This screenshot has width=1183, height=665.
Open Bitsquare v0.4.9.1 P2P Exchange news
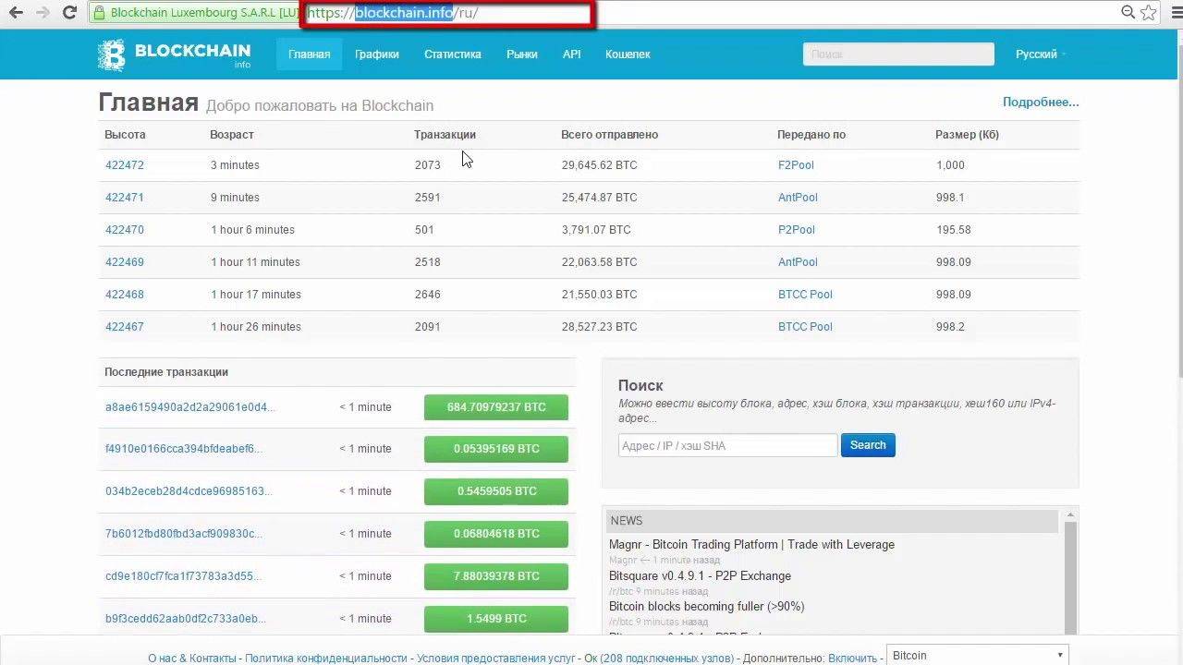[700, 576]
